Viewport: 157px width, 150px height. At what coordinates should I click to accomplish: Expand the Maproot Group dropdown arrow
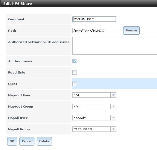click(x=113, y=106)
